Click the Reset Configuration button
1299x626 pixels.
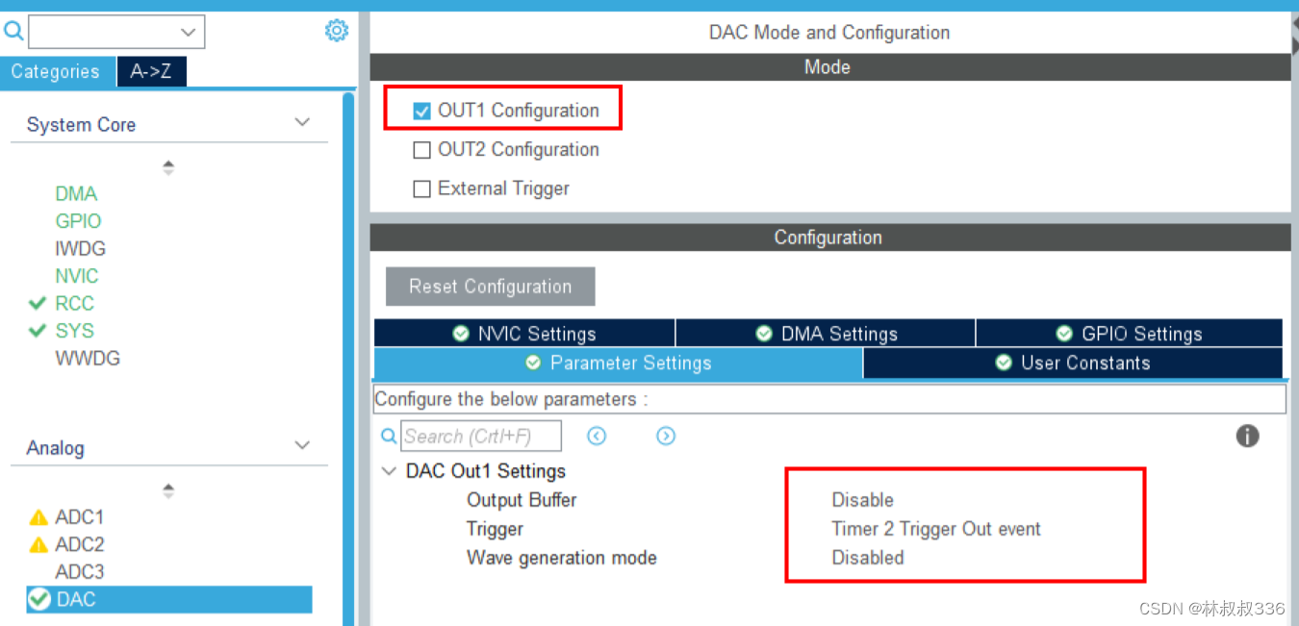pyautogui.click(x=491, y=287)
